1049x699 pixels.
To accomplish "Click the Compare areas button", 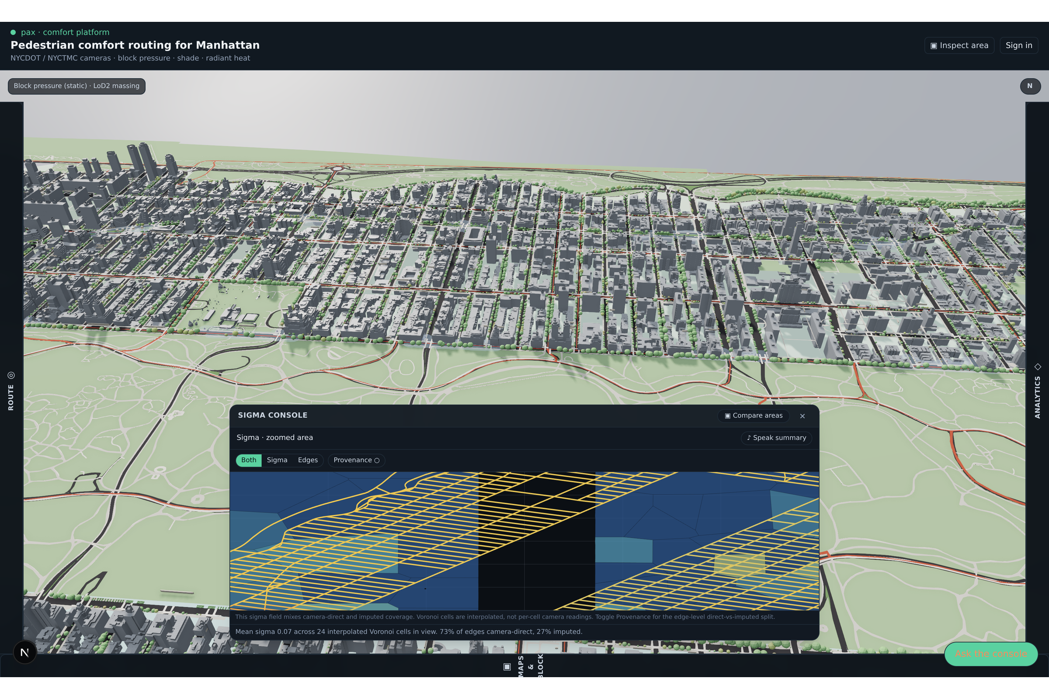I will click(x=753, y=415).
